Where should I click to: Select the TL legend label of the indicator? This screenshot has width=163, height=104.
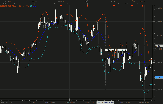pyautogui.click(x=27, y=6)
